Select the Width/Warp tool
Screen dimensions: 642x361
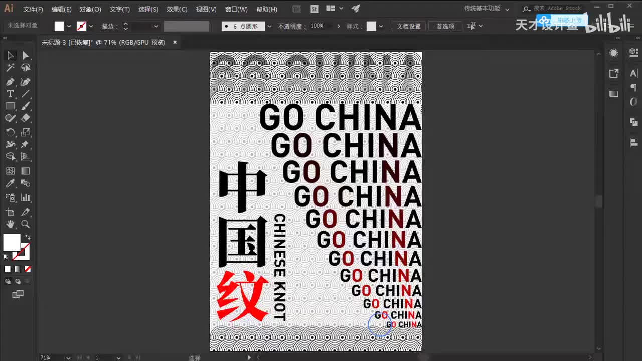[10, 144]
